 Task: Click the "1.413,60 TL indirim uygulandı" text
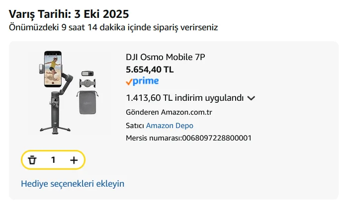pos(185,97)
